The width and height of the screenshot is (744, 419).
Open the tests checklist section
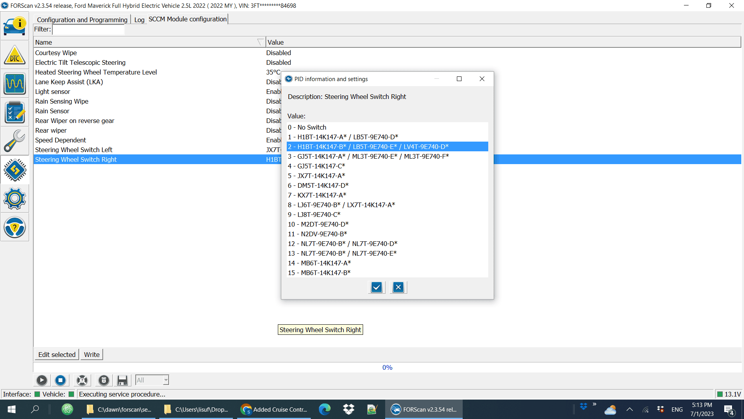tap(15, 113)
